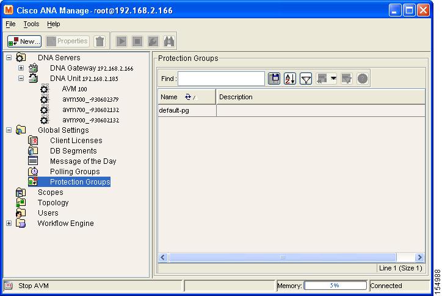Select avm700_-930602132 in the tree
This screenshot has height=296, width=442.
(90, 110)
